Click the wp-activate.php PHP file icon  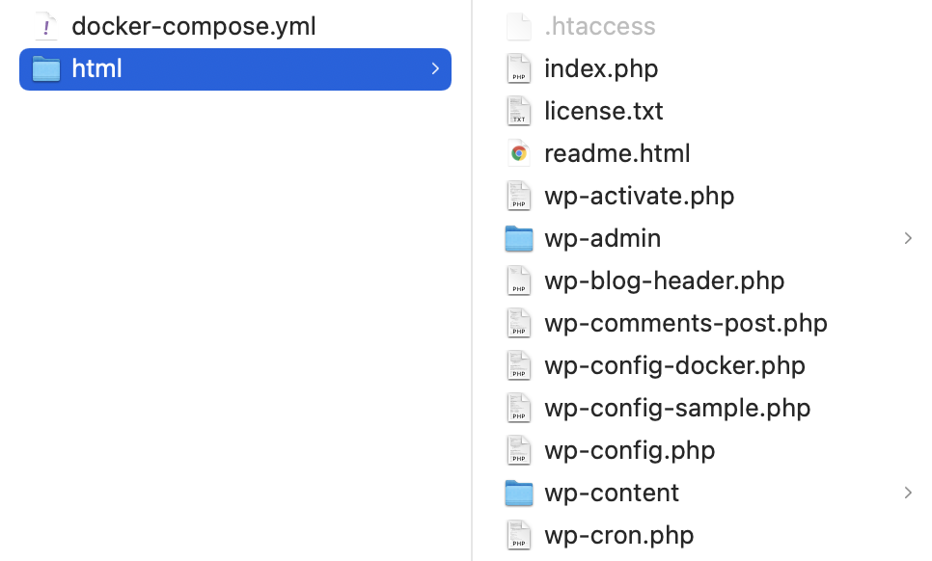[x=519, y=196]
